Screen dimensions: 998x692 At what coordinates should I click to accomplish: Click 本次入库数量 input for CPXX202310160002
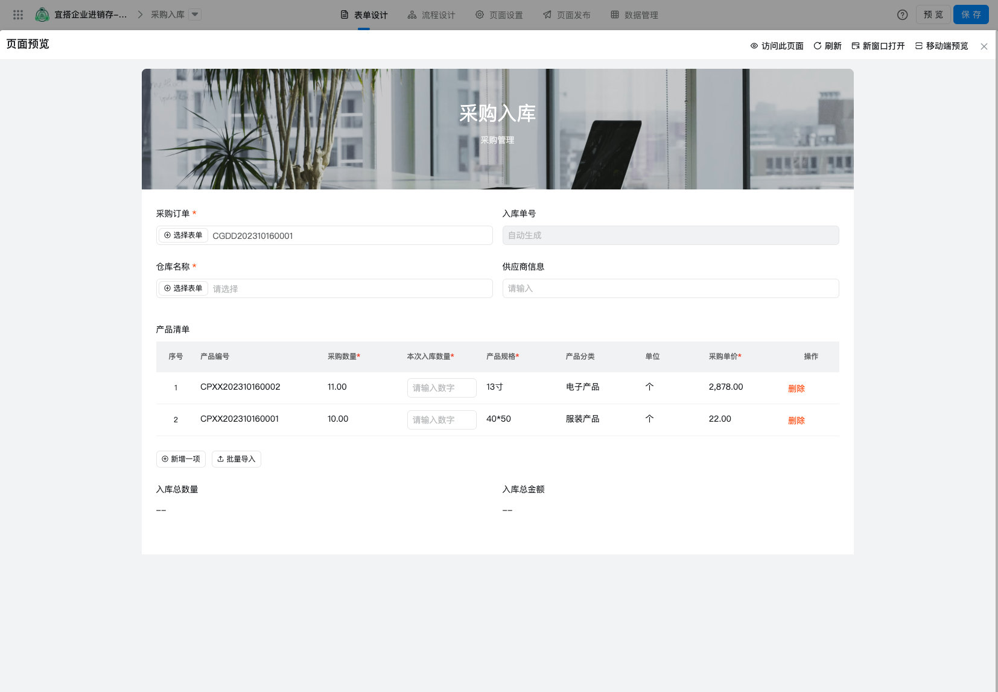(442, 388)
